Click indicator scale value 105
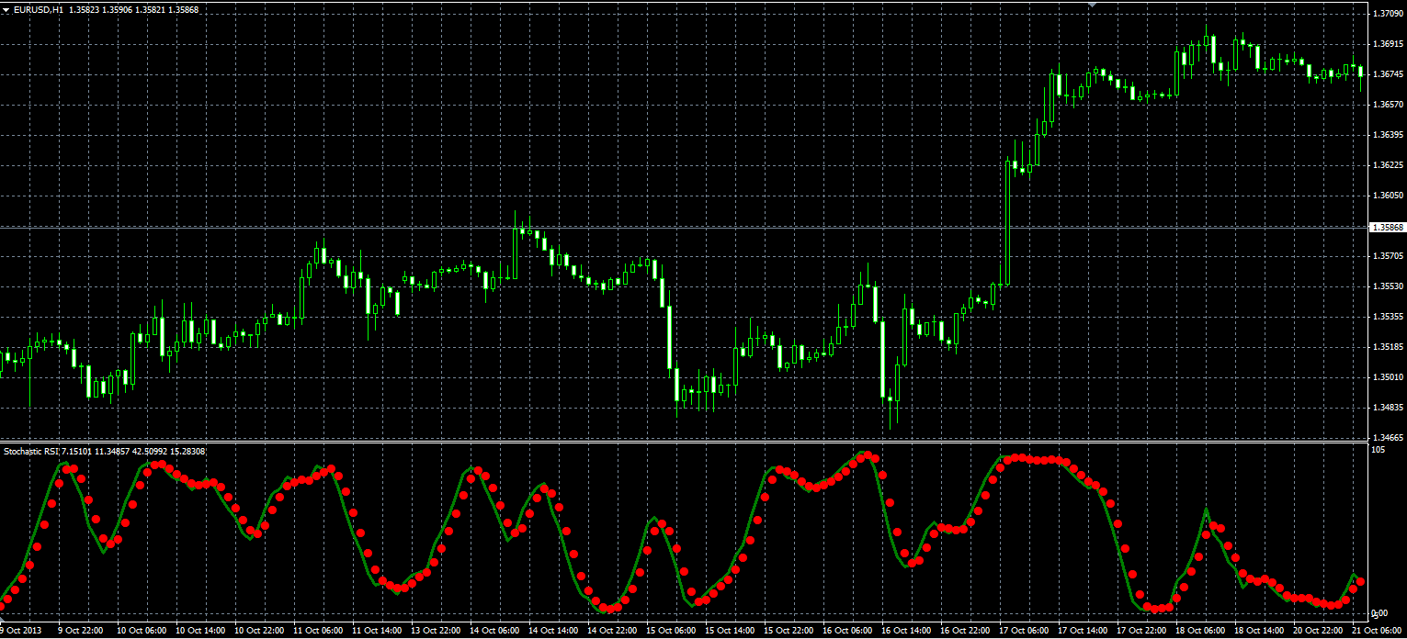The width and height of the screenshot is (1407, 639). pyautogui.click(x=1379, y=451)
